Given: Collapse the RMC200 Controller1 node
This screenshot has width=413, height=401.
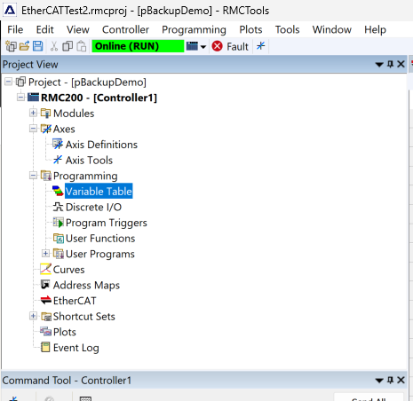Looking at the screenshot, I should [x=20, y=98].
